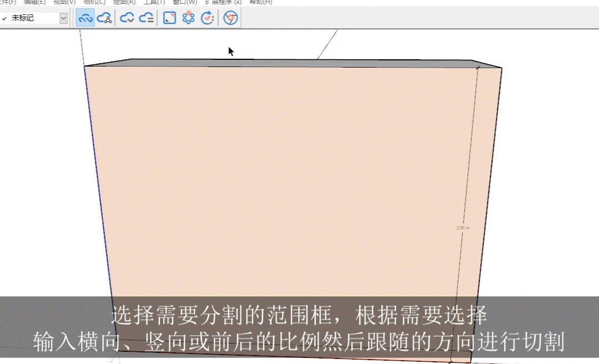Open the 帮助(H) help menu
This screenshot has height=364, width=599.
260,2
